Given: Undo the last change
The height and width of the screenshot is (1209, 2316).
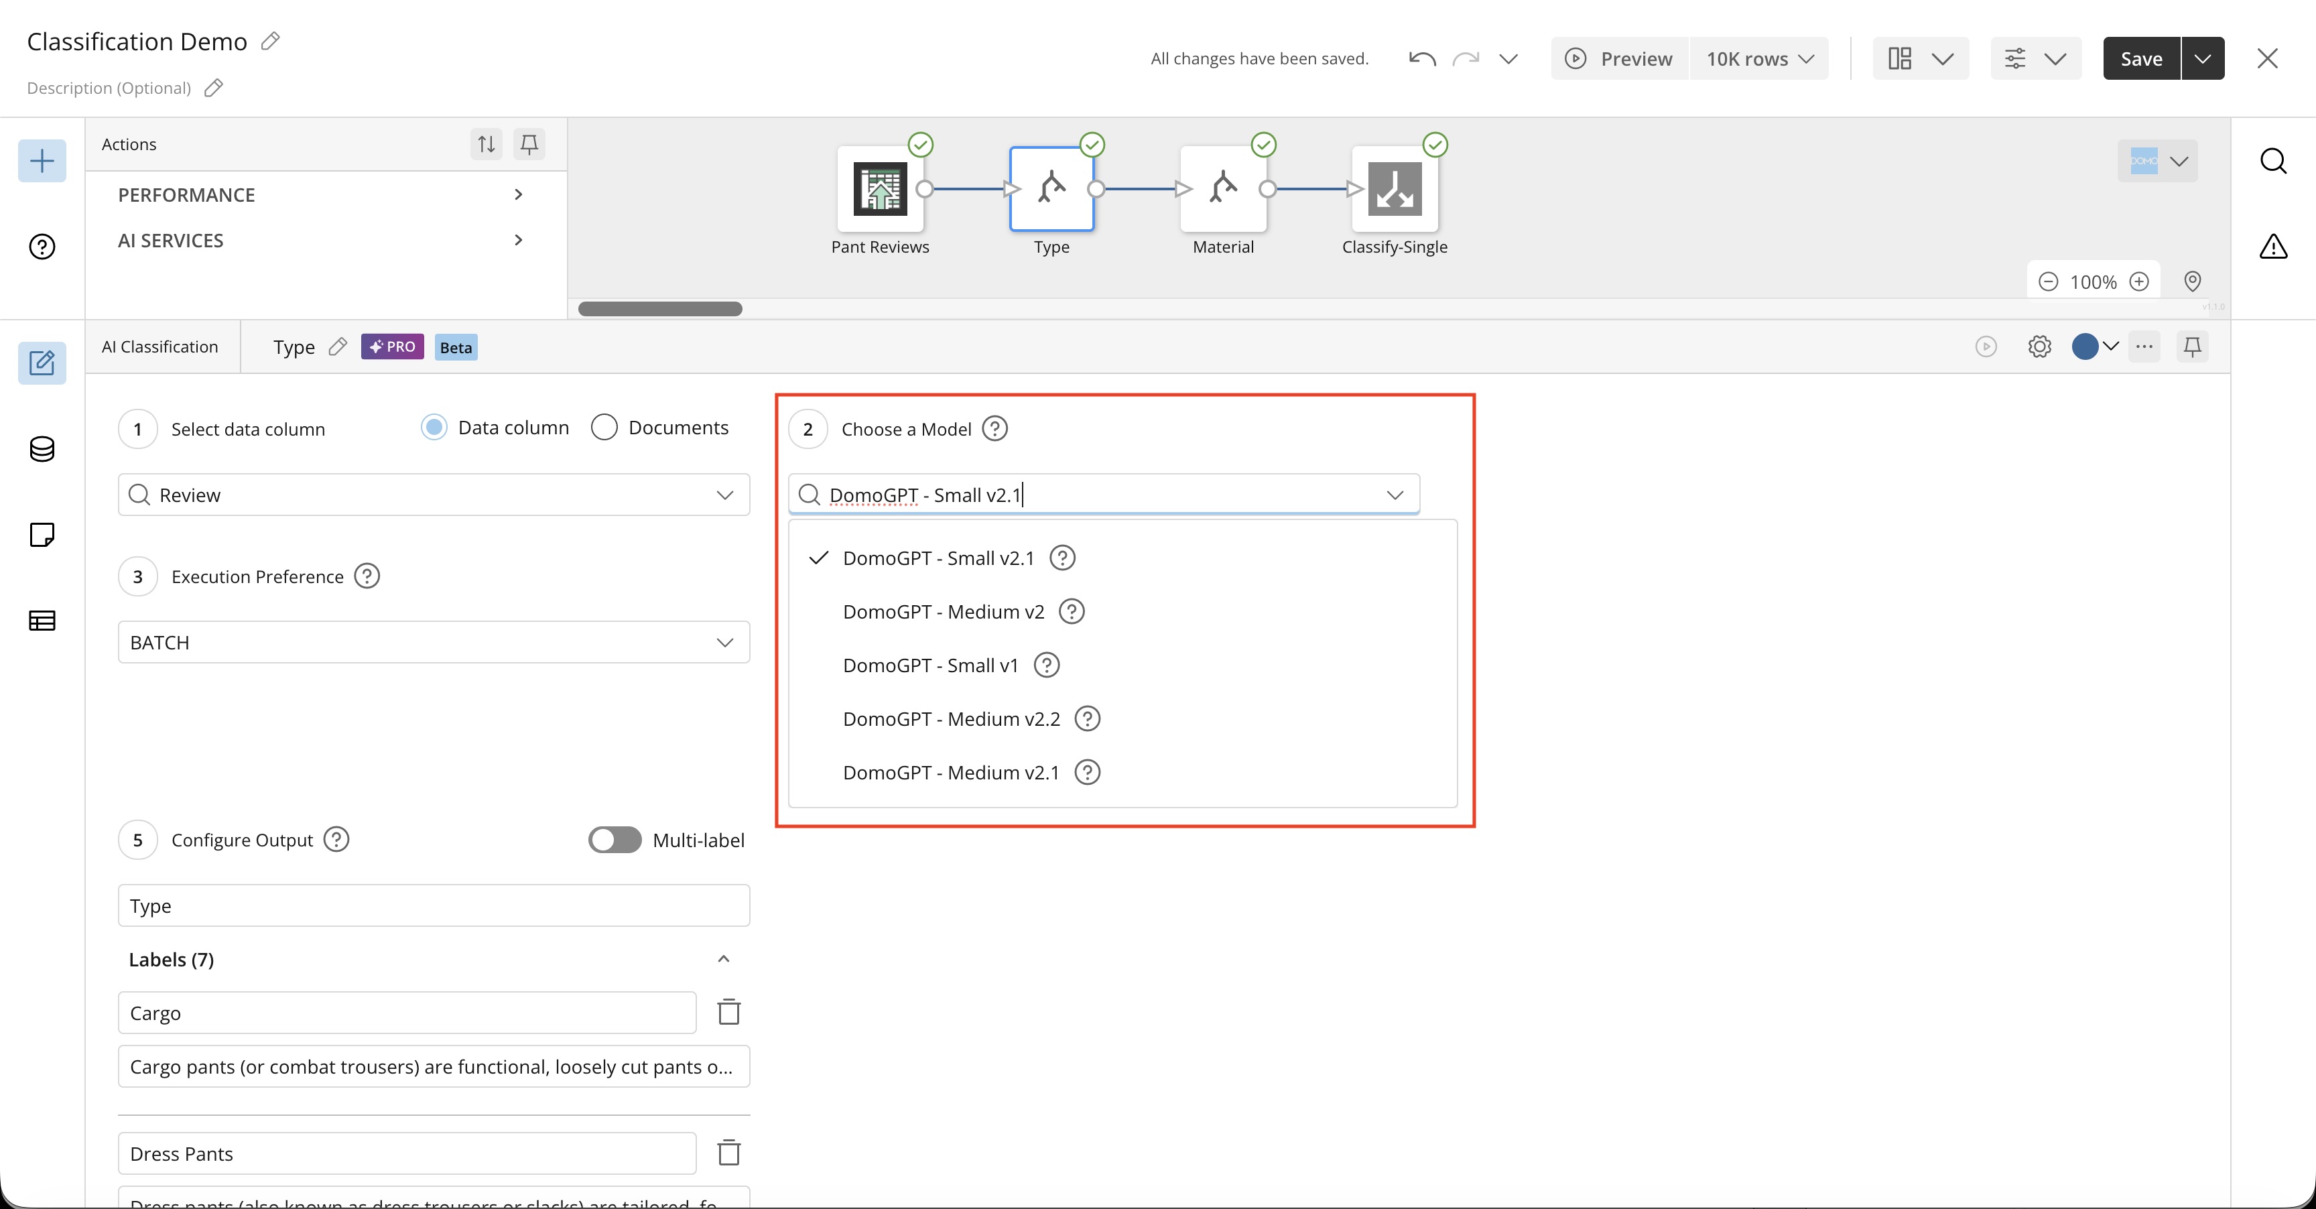Looking at the screenshot, I should (x=1422, y=58).
